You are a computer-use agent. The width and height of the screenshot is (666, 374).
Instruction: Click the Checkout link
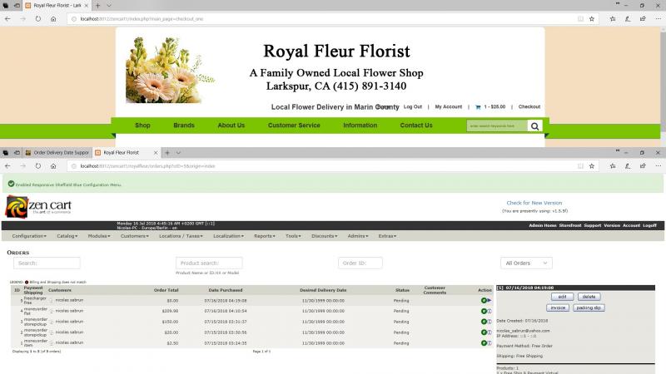click(x=529, y=107)
